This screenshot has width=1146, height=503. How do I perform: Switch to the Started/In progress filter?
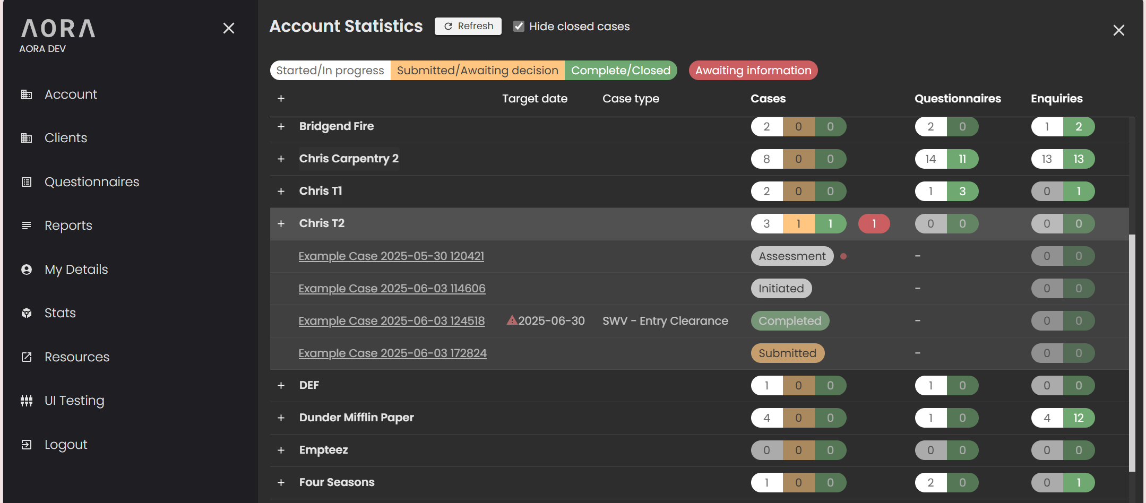(330, 70)
